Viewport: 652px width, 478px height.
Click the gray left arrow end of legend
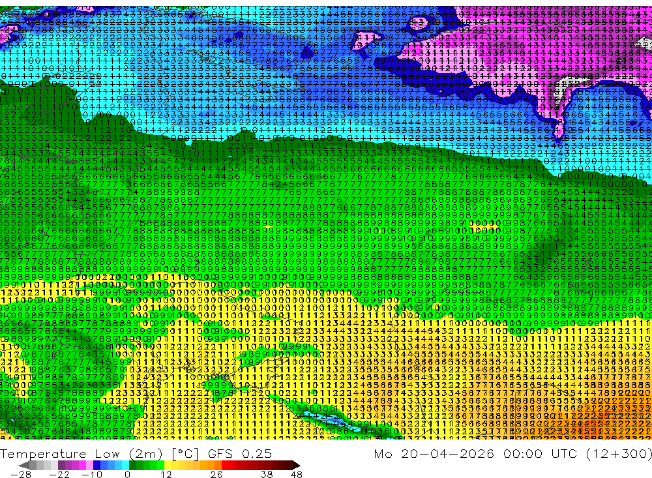pos(23,465)
